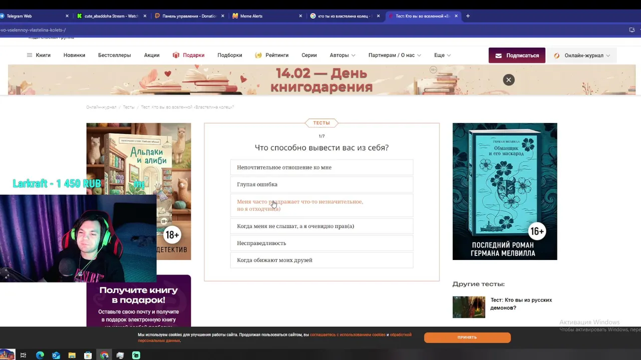Accept cookies with the Принять button
Image resolution: width=641 pixels, height=360 pixels.
pyautogui.click(x=467, y=337)
